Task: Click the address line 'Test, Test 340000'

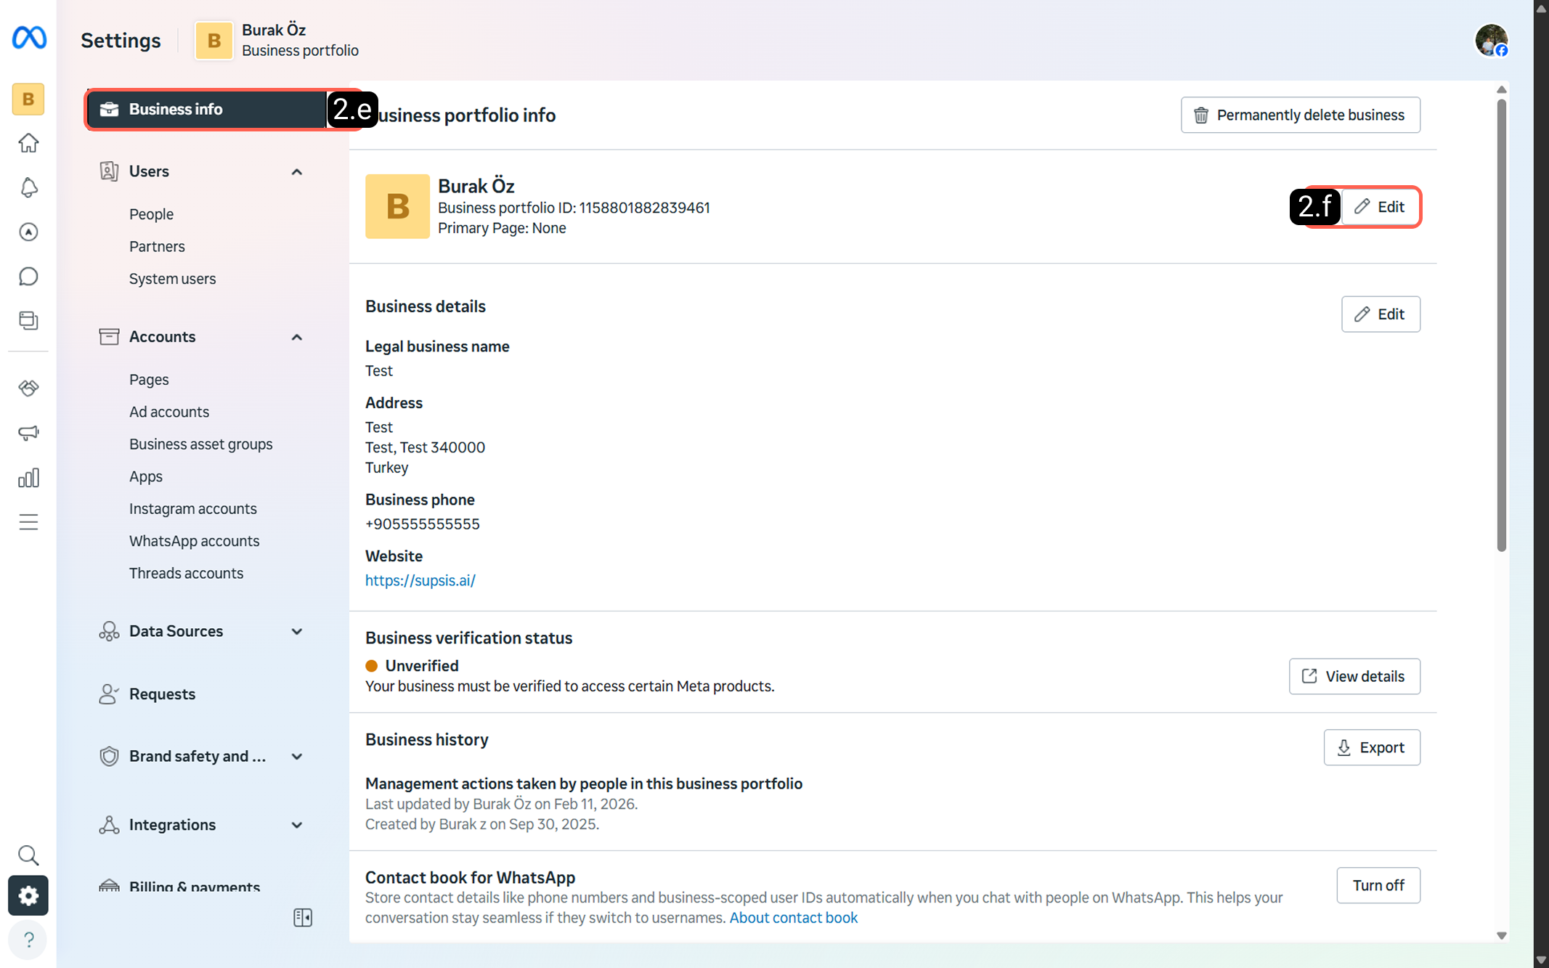Action: point(425,447)
